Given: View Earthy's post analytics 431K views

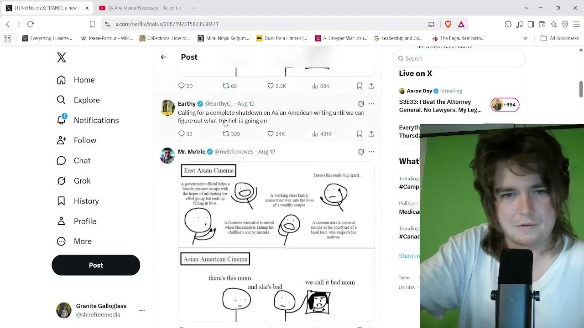Looking at the screenshot, I should (x=322, y=133).
